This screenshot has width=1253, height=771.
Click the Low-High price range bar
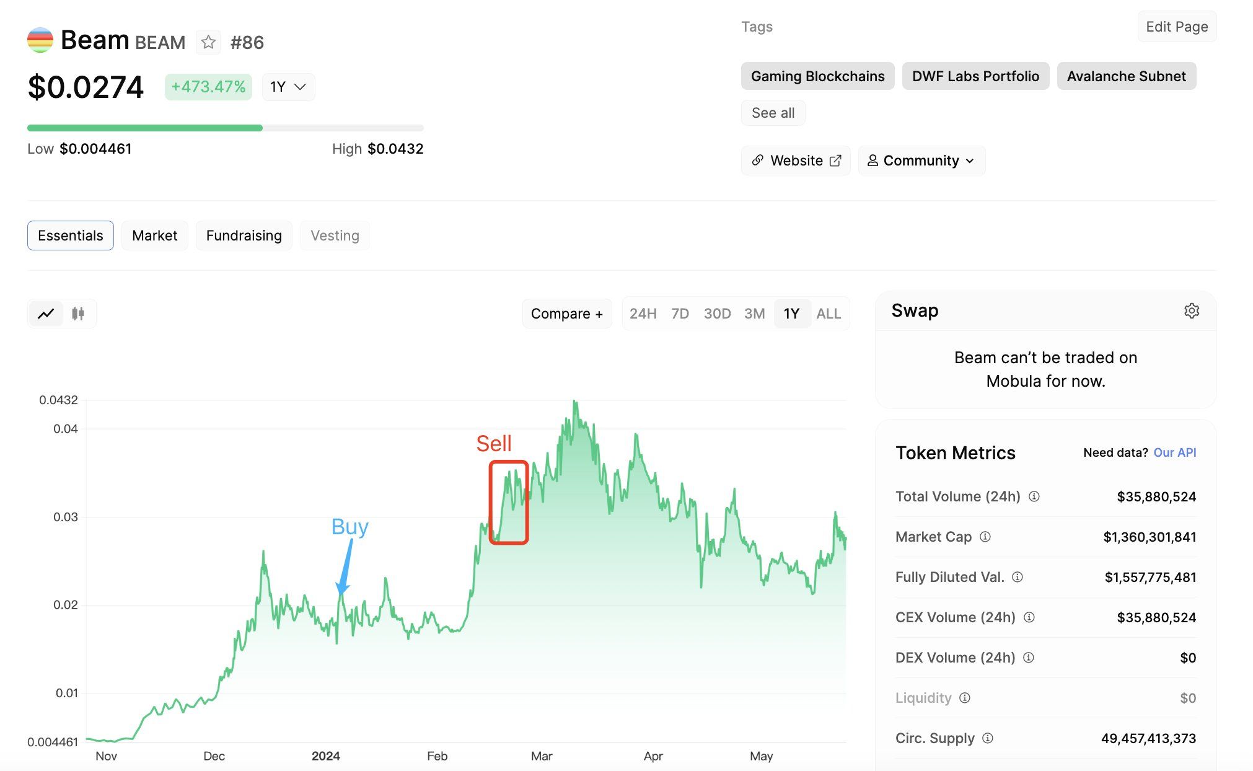225,128
